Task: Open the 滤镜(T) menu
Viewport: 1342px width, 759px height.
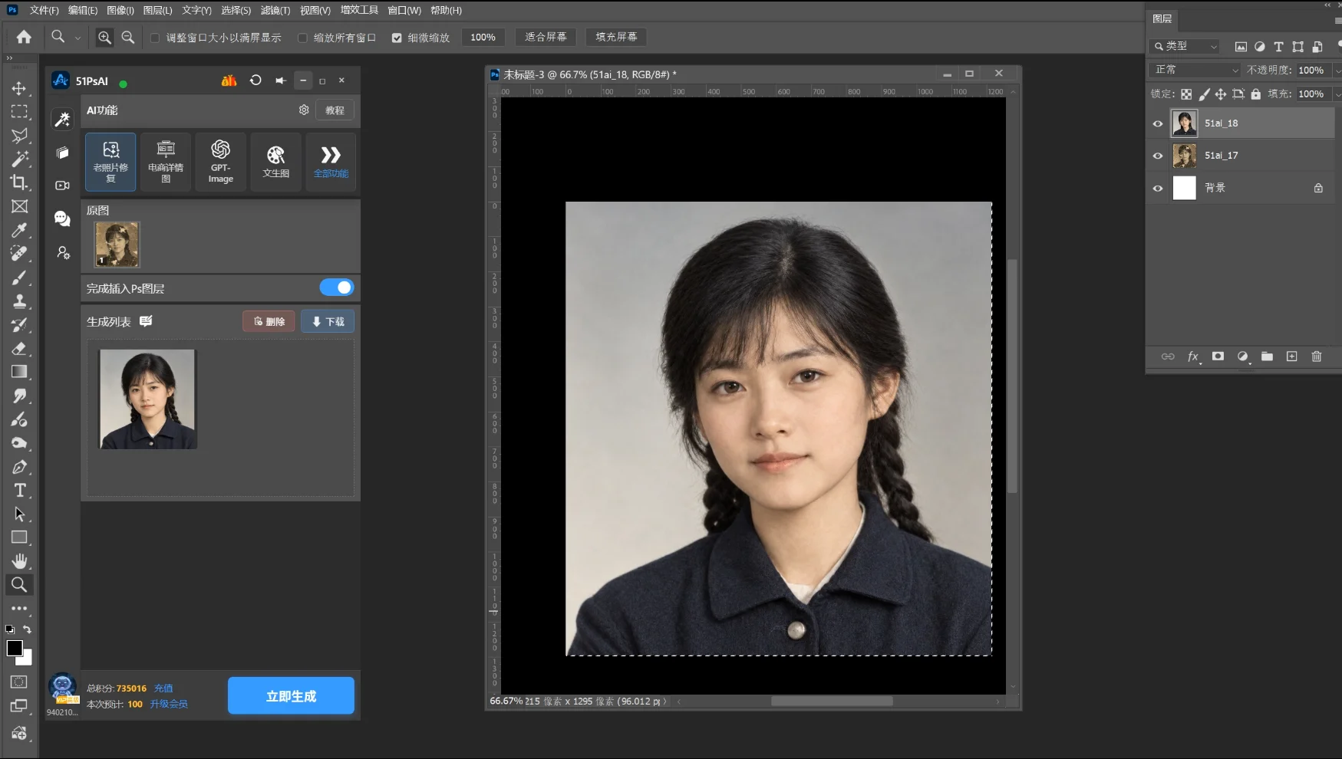Action: [x=275, y=10]
